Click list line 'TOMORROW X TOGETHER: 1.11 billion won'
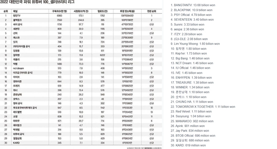The image size is (277, 149). (x=203, y=107)
